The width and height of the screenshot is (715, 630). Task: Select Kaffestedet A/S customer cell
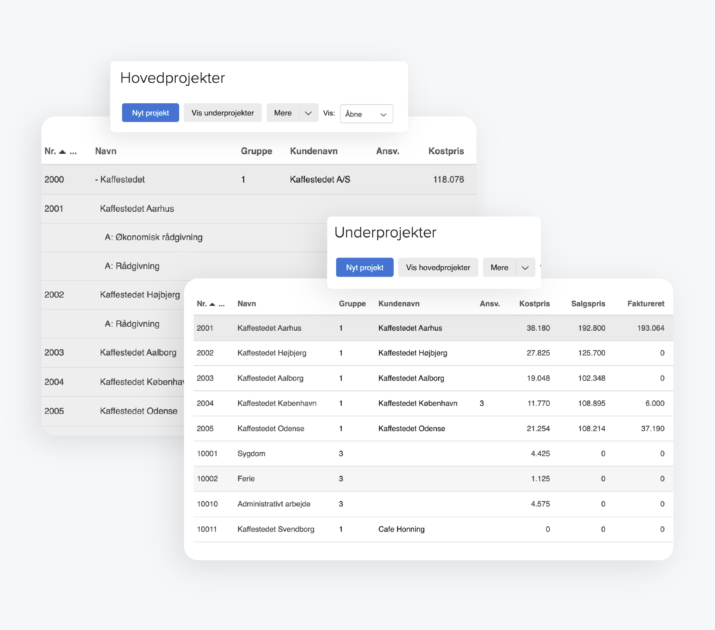point(320,180)
